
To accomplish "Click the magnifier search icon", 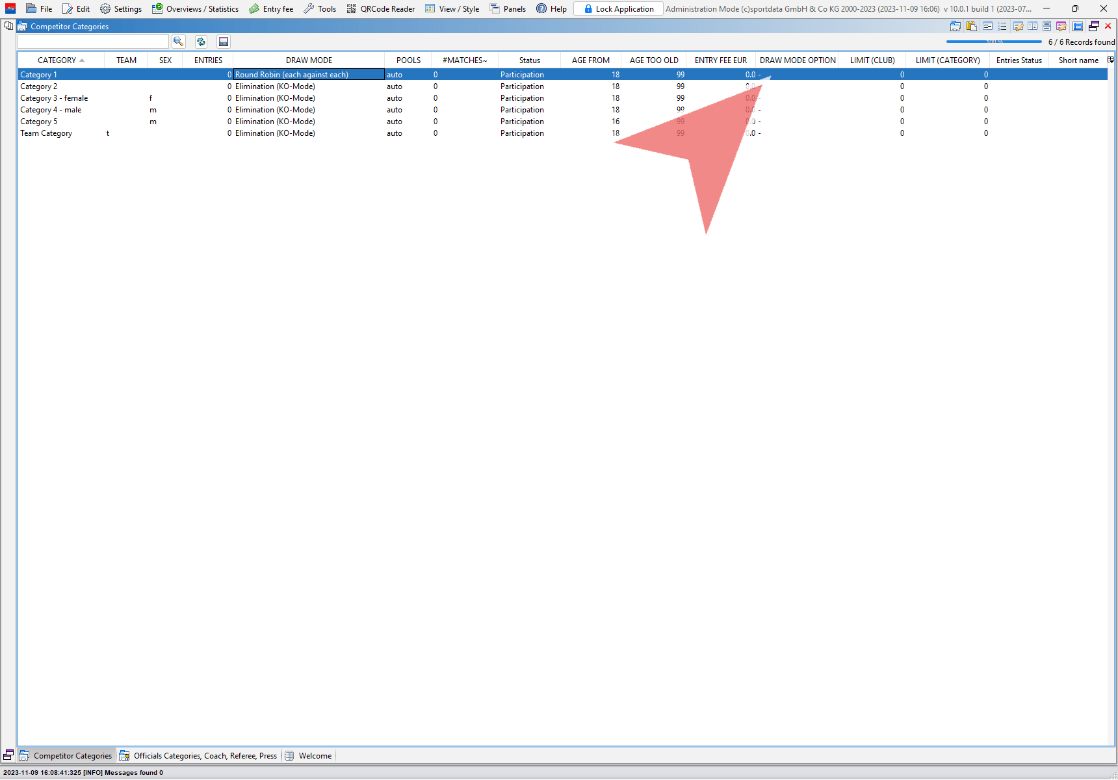I will coord(178,42).
